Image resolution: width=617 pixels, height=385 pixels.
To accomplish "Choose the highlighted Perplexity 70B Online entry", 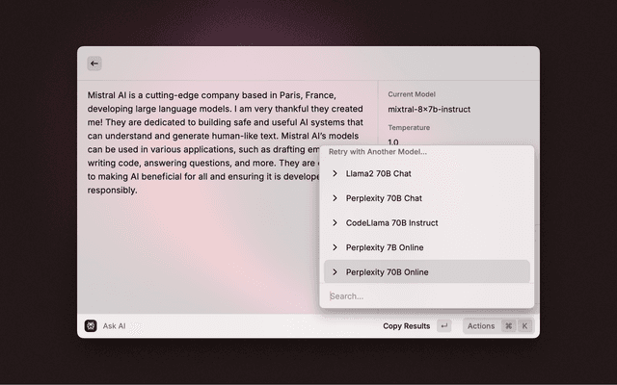I will click(x=427, y=271).
